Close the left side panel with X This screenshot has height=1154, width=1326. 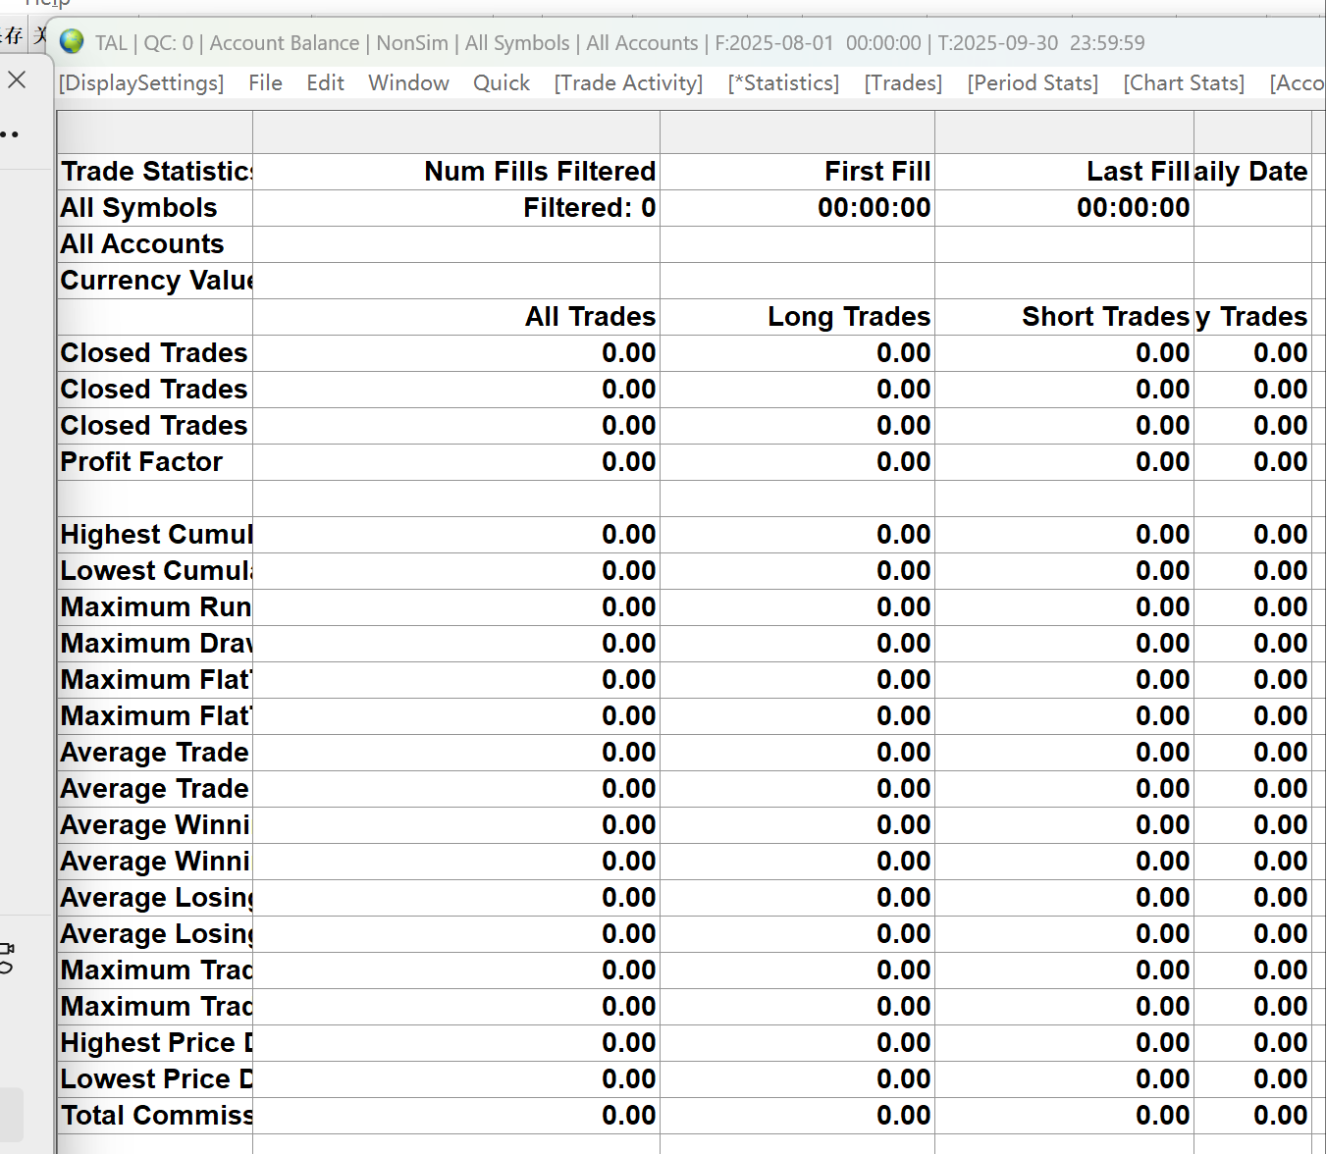point(17,79)
